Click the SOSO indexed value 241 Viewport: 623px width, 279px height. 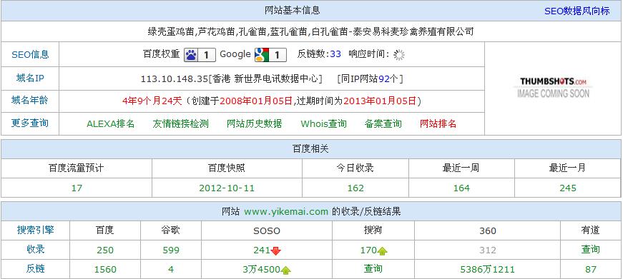point(262,250)
